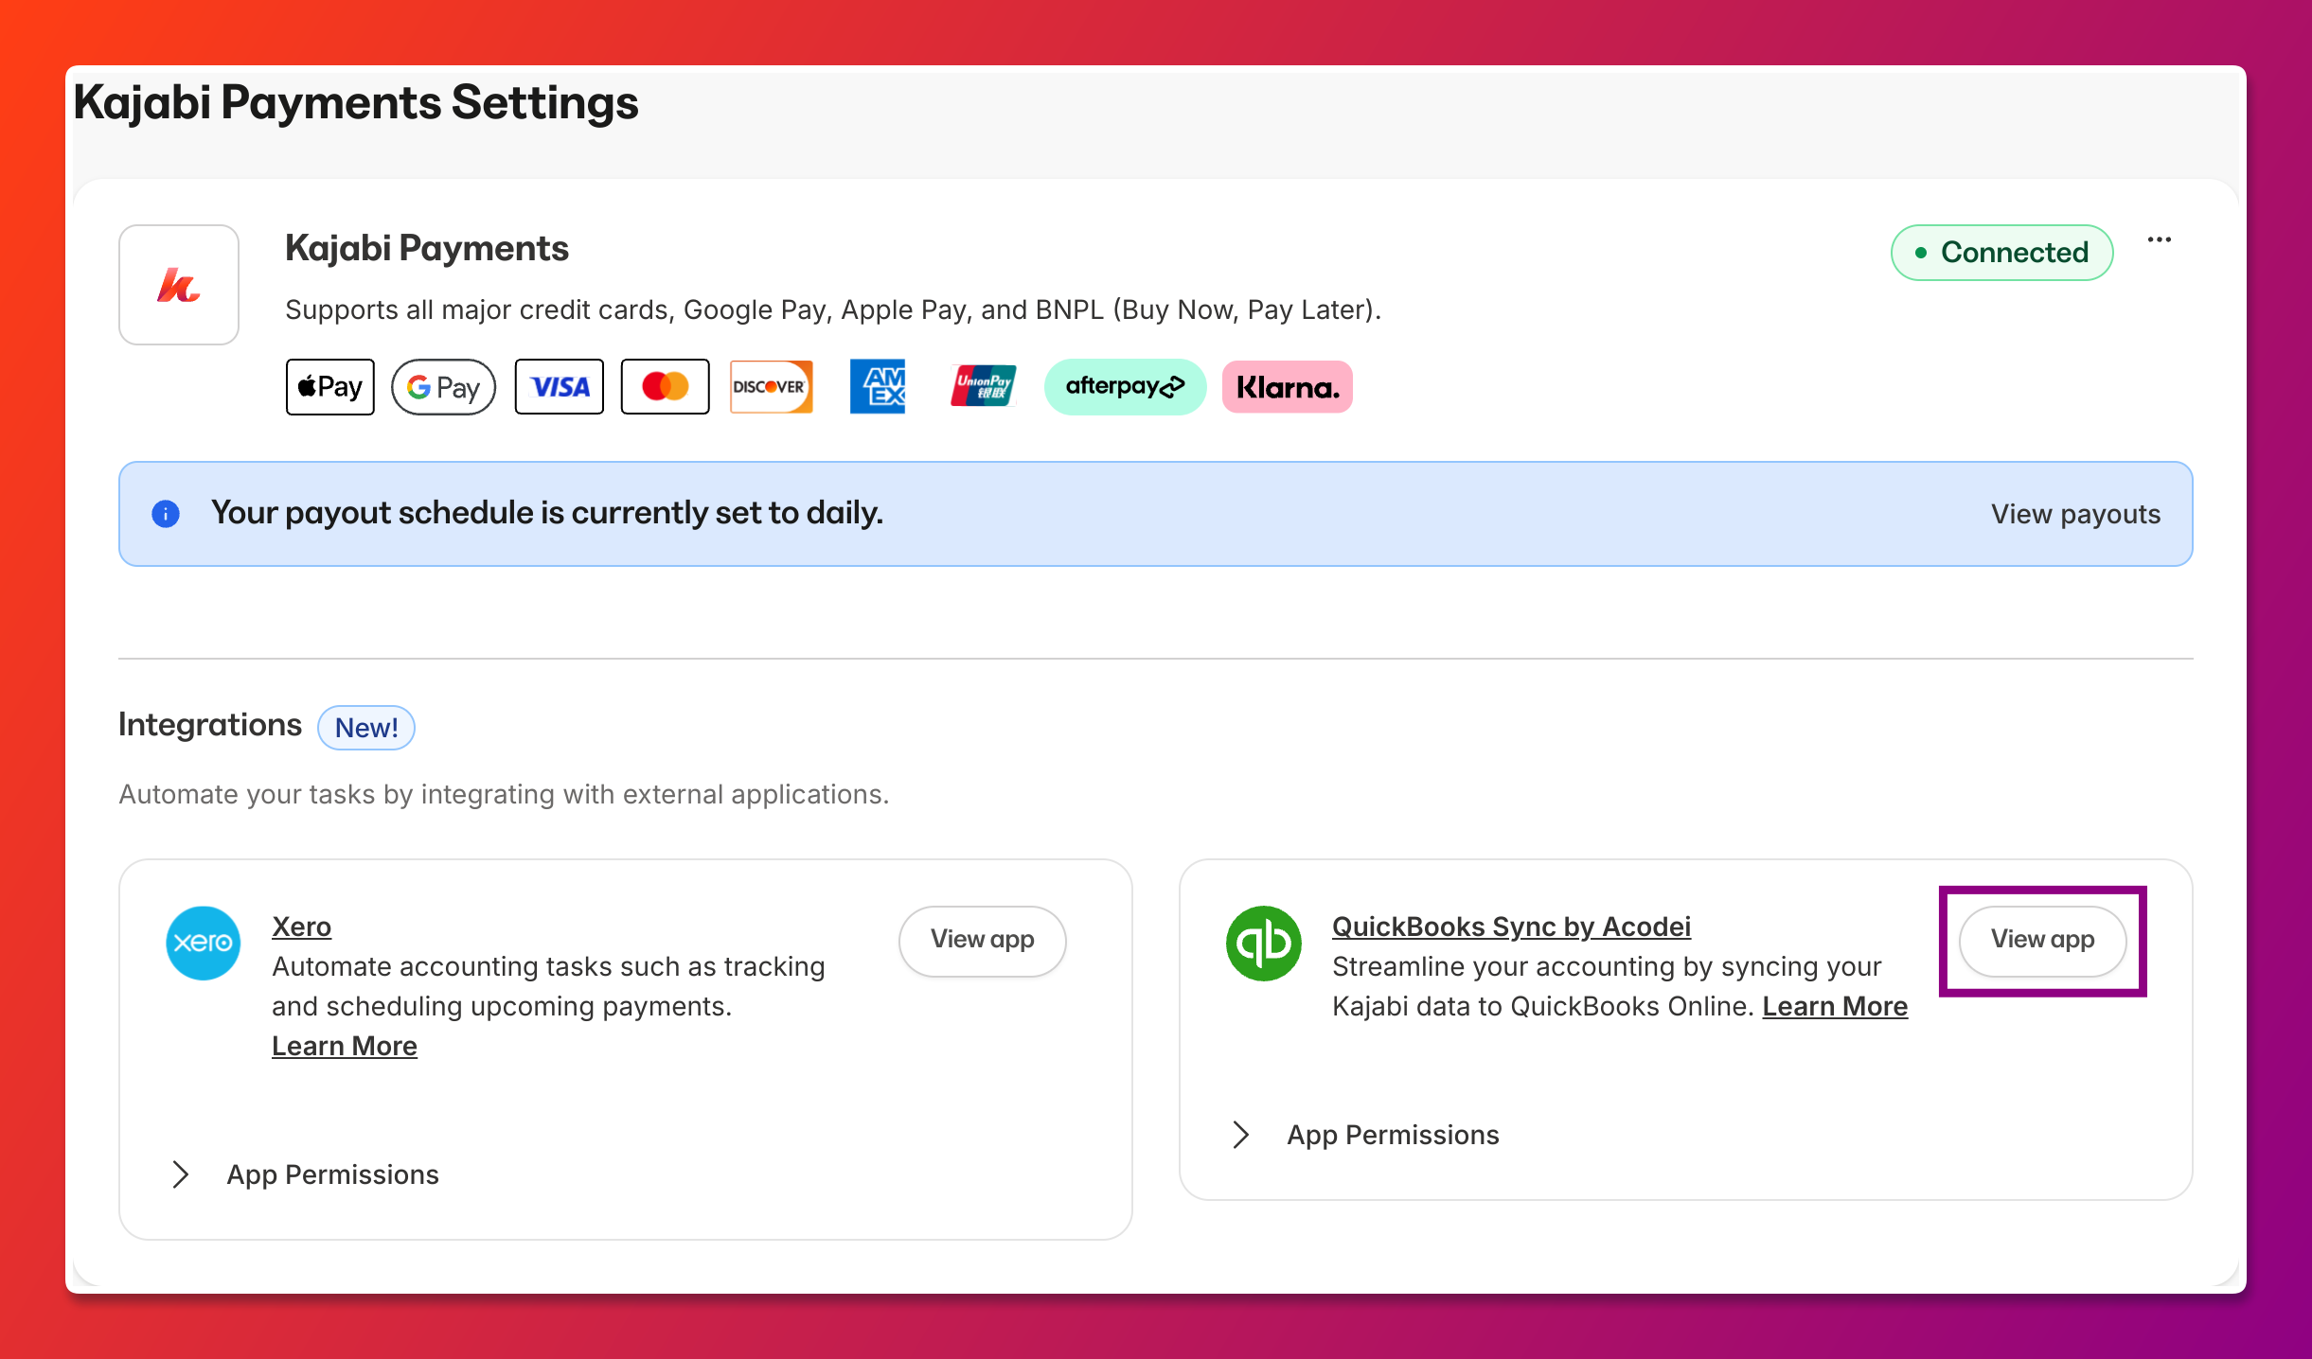Image resolution: width=2312 pixels, height=1359 pixels.
Task: Click the Afterpay badge
Action: pyautogui.click(x=1126, y=387)
